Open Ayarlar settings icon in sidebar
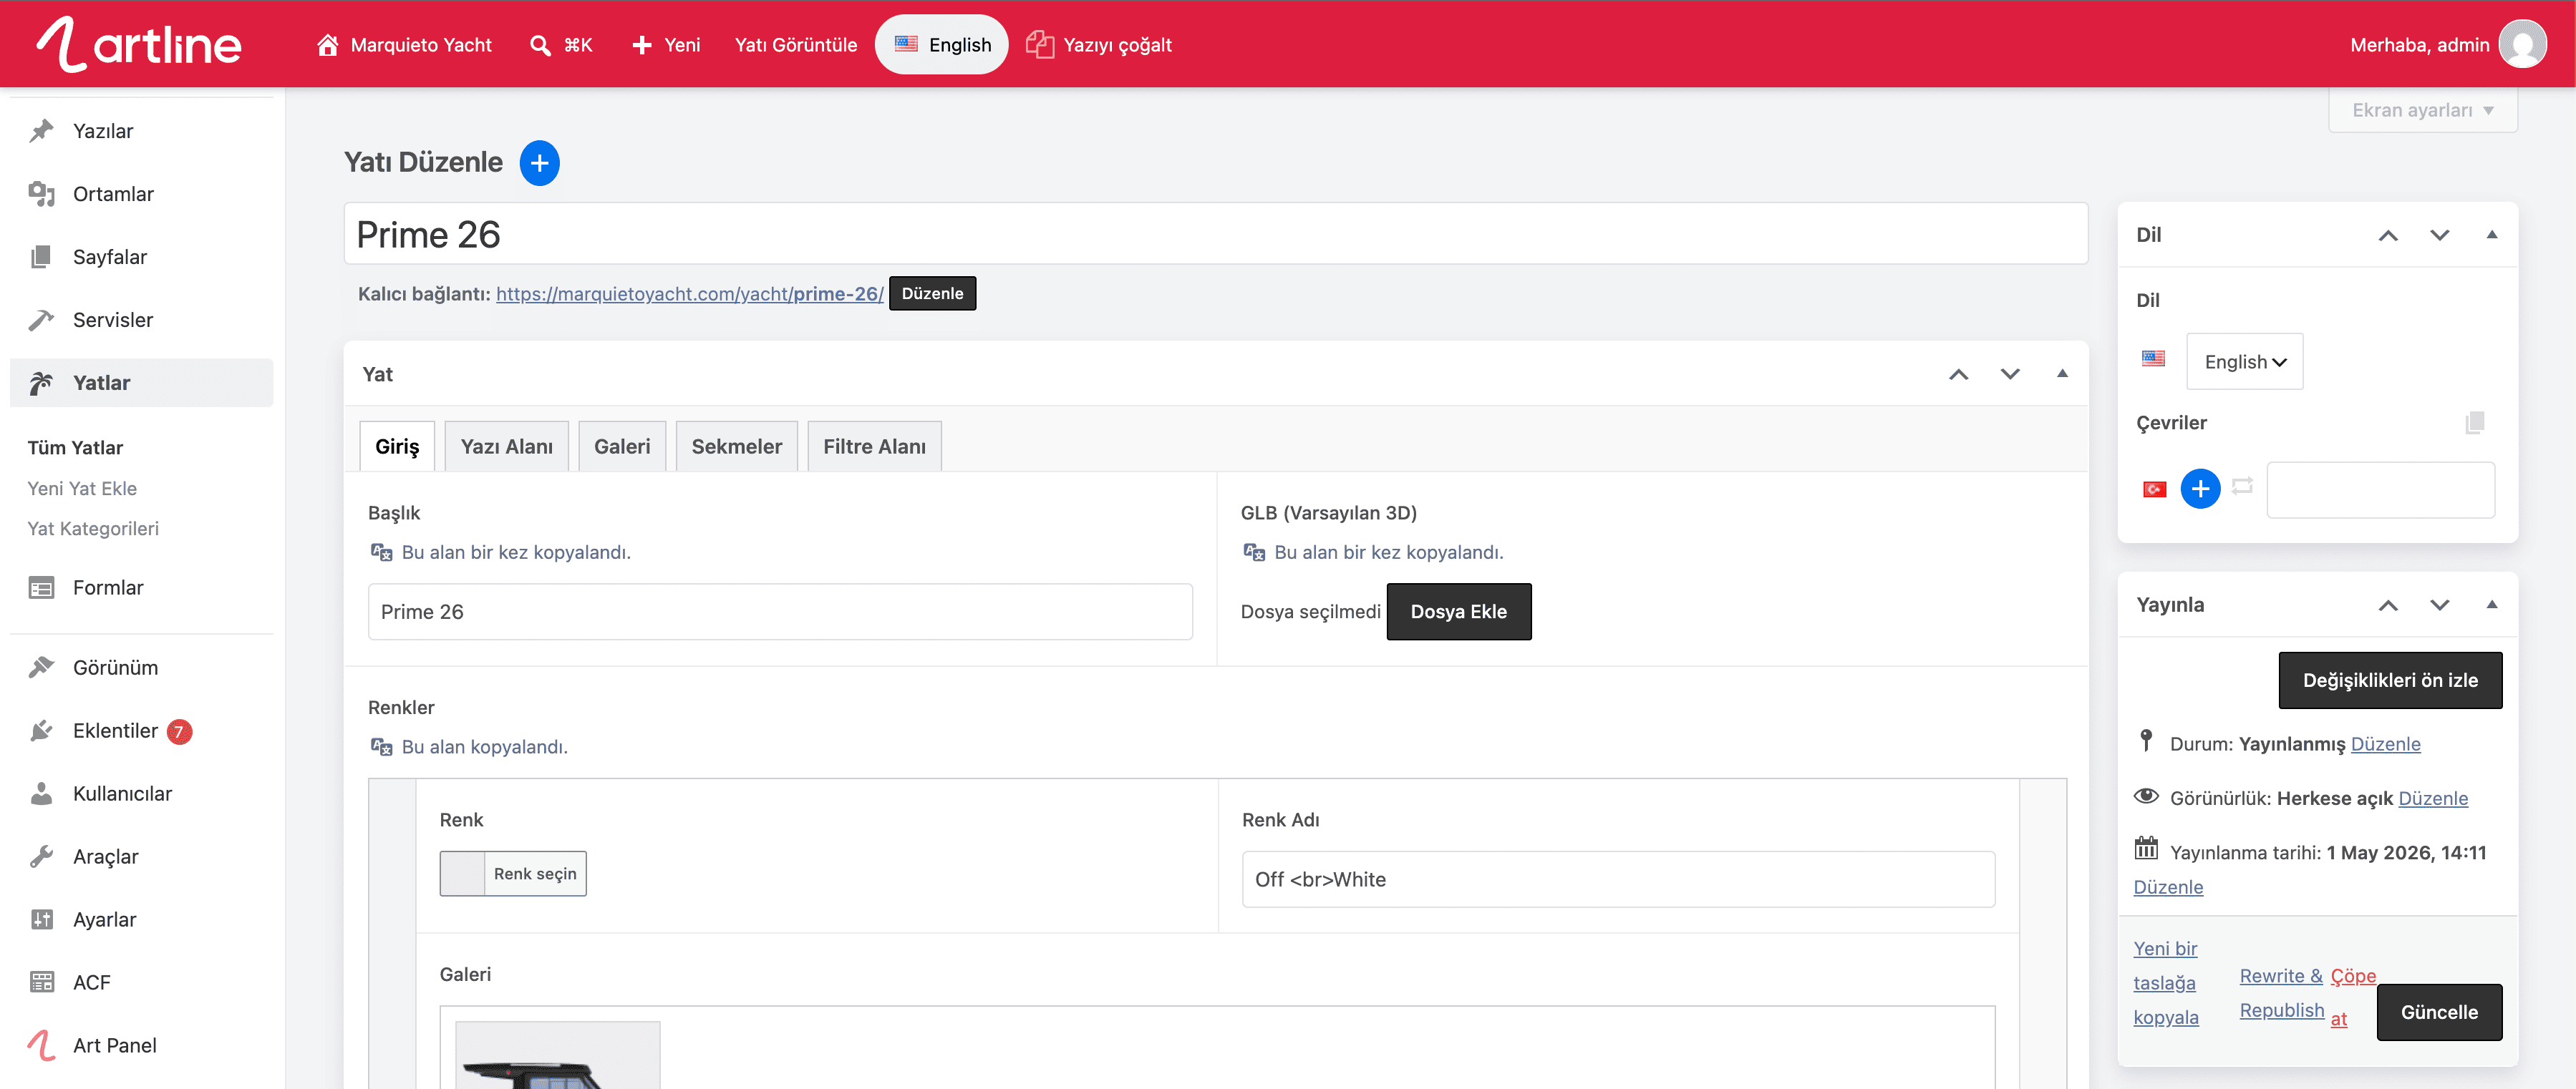Viewport: 2576px width, 1089px height. tap(41, 919)
